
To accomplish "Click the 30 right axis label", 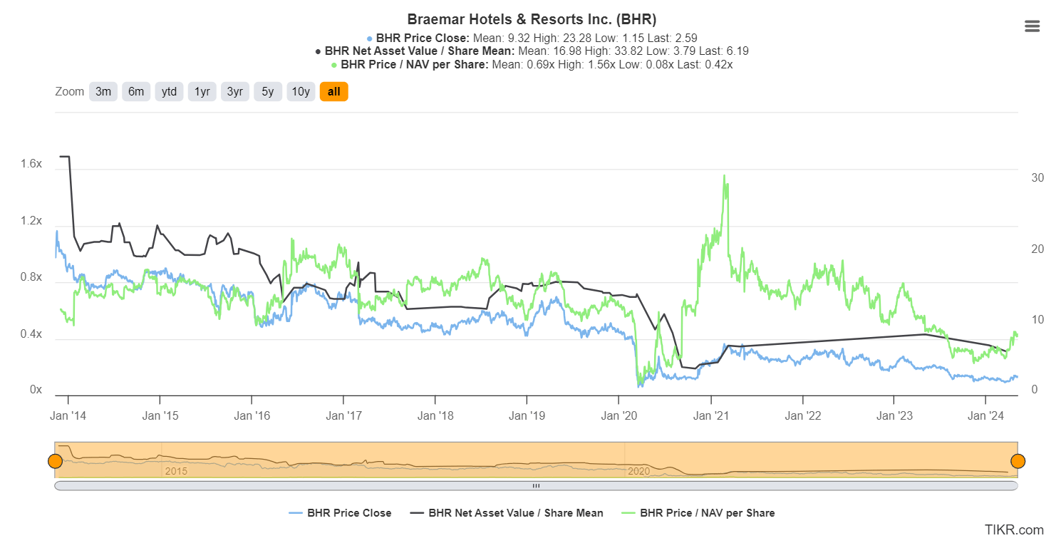I will 1037,177.
